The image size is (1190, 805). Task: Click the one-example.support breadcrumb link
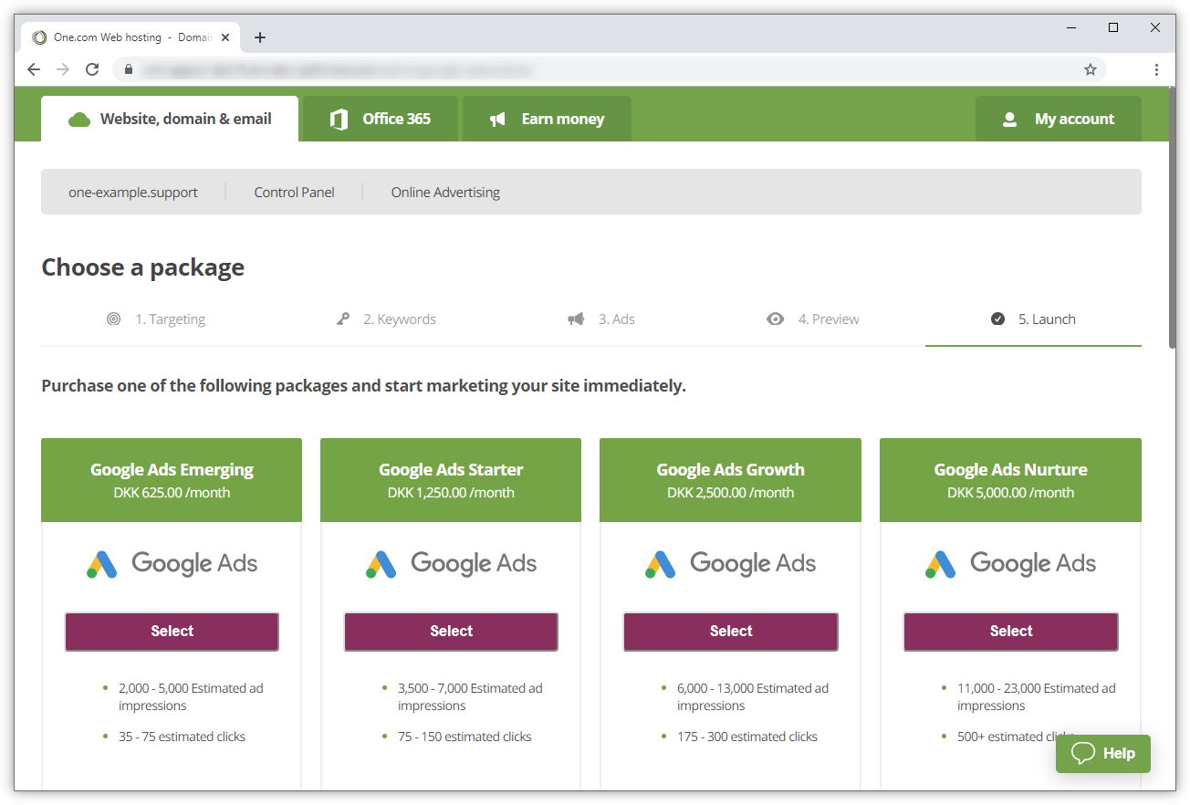[x=133, y=193]
